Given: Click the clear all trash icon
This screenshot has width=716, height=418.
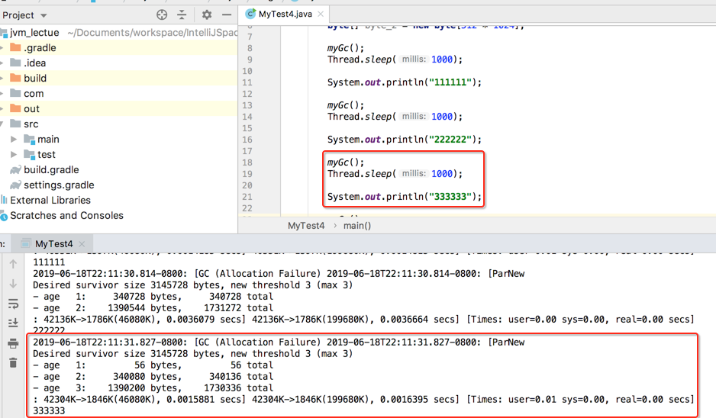Looking at the screenshot, I should (13, 363).
